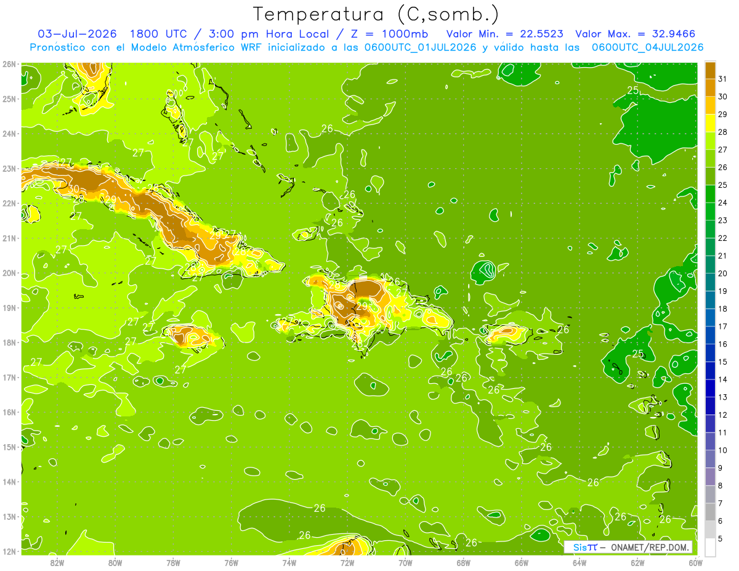
Task: Click the '64W' longitude axis label
Action: tap(579, 562)
